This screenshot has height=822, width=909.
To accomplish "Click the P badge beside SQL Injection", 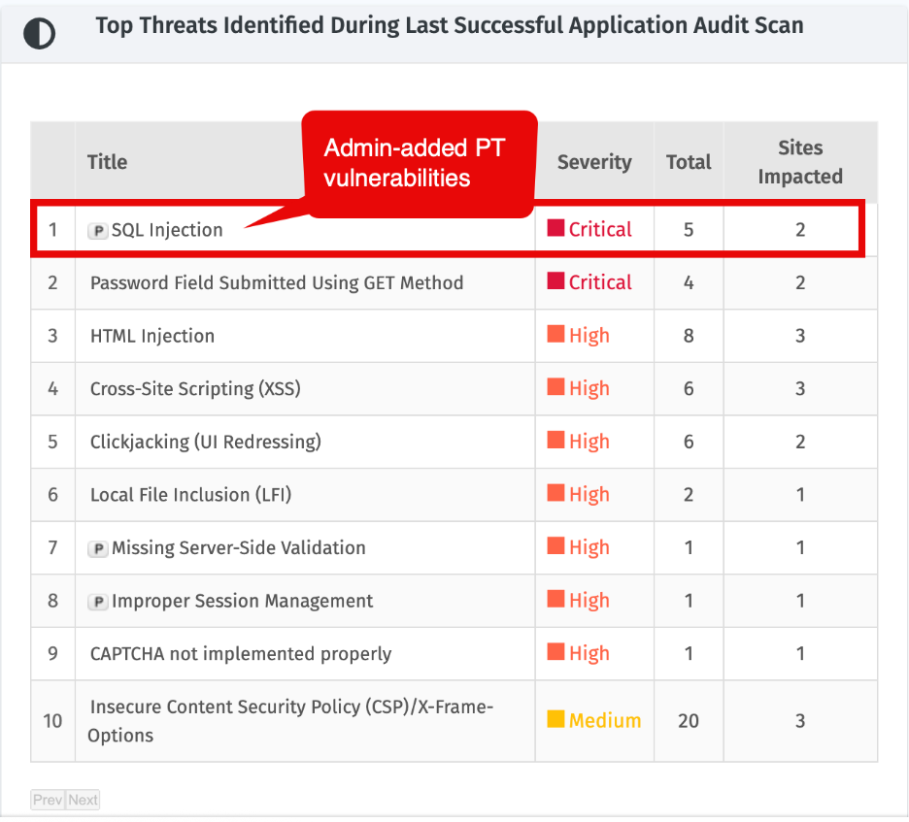I will 98,231.
